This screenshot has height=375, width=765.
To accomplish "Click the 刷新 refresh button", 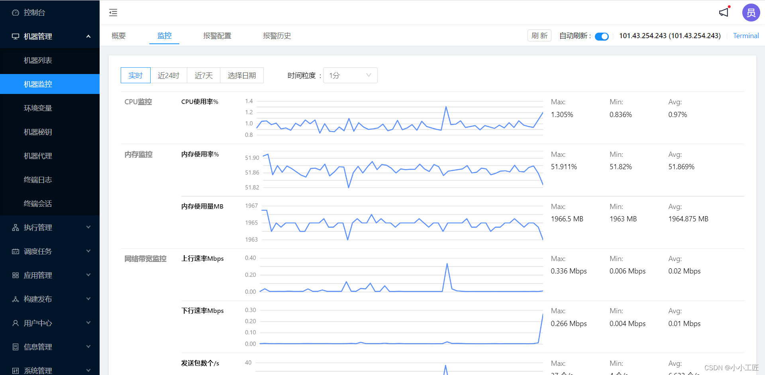I will pos(539,35).
